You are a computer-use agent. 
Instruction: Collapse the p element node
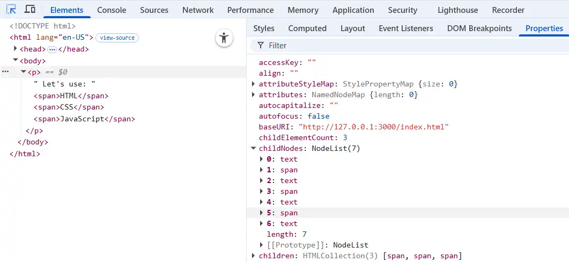24,72
